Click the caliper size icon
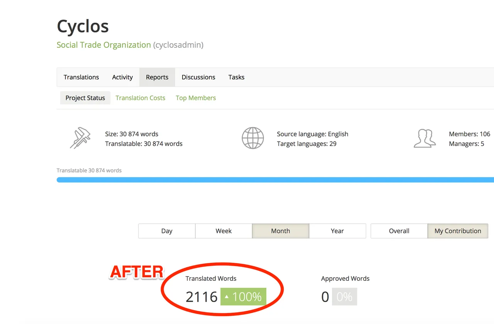Screen dimensions: 494x324 [80, 138]
